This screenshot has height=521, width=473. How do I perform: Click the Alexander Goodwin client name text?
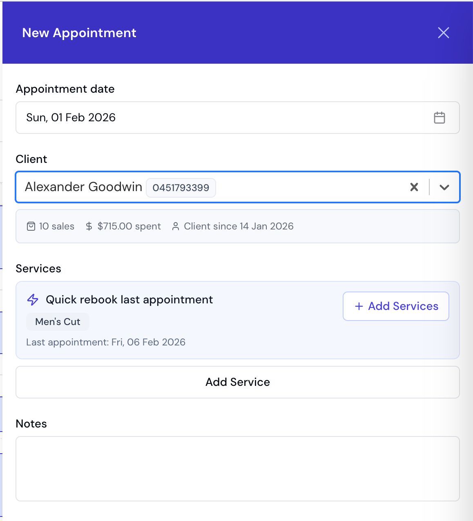tap(83, 187)
